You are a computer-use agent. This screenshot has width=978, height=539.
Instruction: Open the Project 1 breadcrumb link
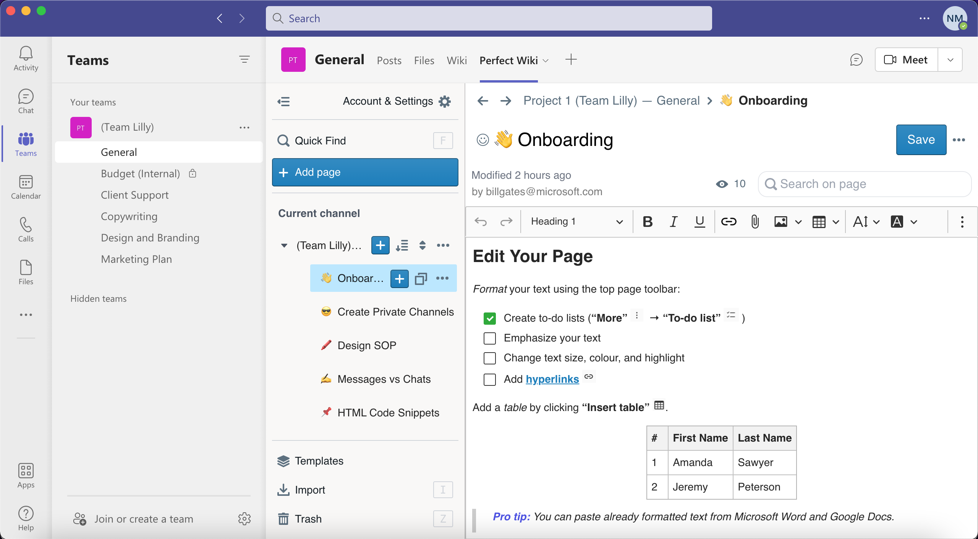611,100
